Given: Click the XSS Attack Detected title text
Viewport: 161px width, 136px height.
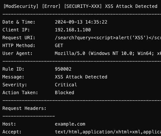Looking at the screenshot, I should pyautogui.click(x=131, y=6).
